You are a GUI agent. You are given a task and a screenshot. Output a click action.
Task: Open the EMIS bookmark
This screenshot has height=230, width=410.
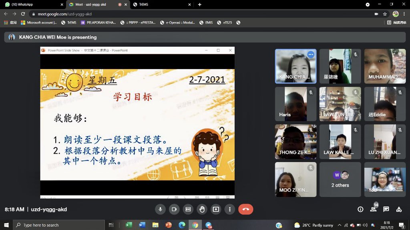click(206, 23)
